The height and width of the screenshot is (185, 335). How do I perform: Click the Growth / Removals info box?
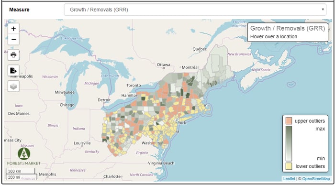(288, 32)
